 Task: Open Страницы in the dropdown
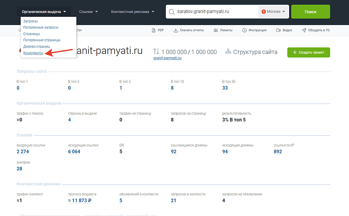32,34
